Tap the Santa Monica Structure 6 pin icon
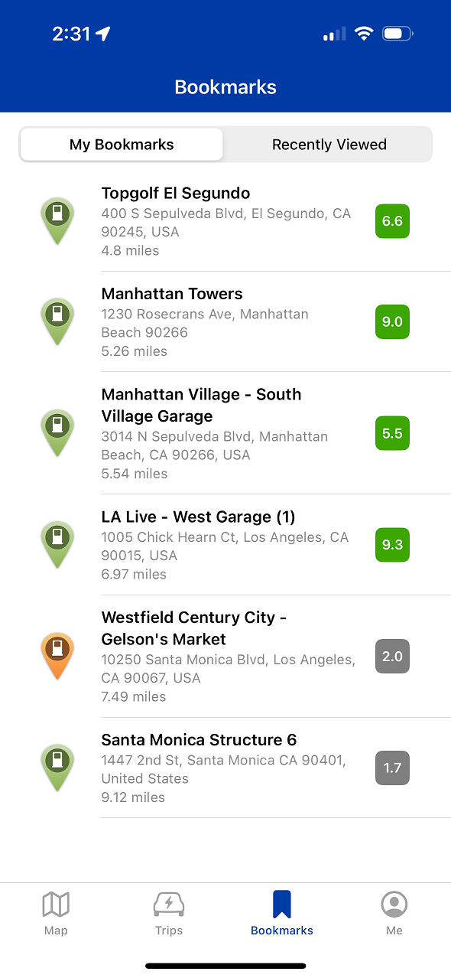The image size is (451, 978). [57, 768]
